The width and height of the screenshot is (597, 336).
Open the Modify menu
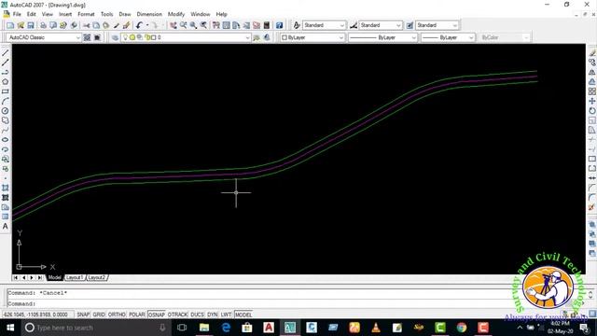pyautogui.click(x=176, y=14)
